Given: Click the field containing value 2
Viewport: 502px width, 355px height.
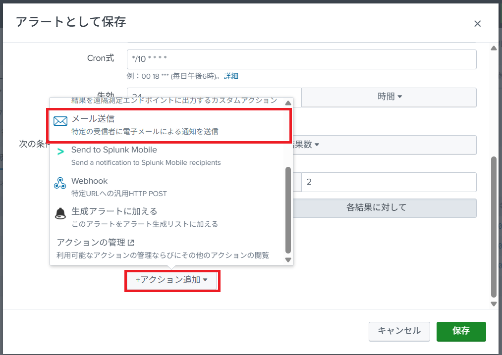Looking at the screenshot, I should tap(389, 182).
